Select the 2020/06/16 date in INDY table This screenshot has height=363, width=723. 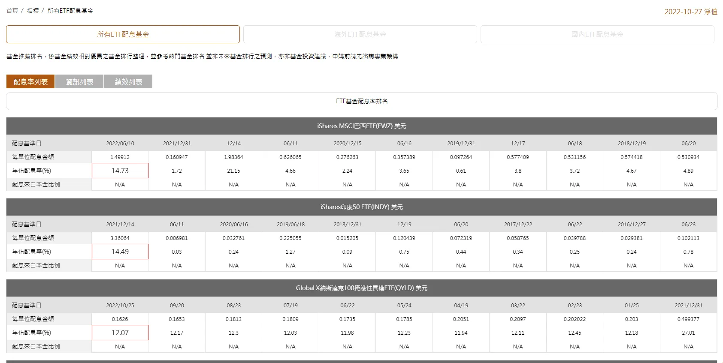pyautogui.click(x=234, y=225)
